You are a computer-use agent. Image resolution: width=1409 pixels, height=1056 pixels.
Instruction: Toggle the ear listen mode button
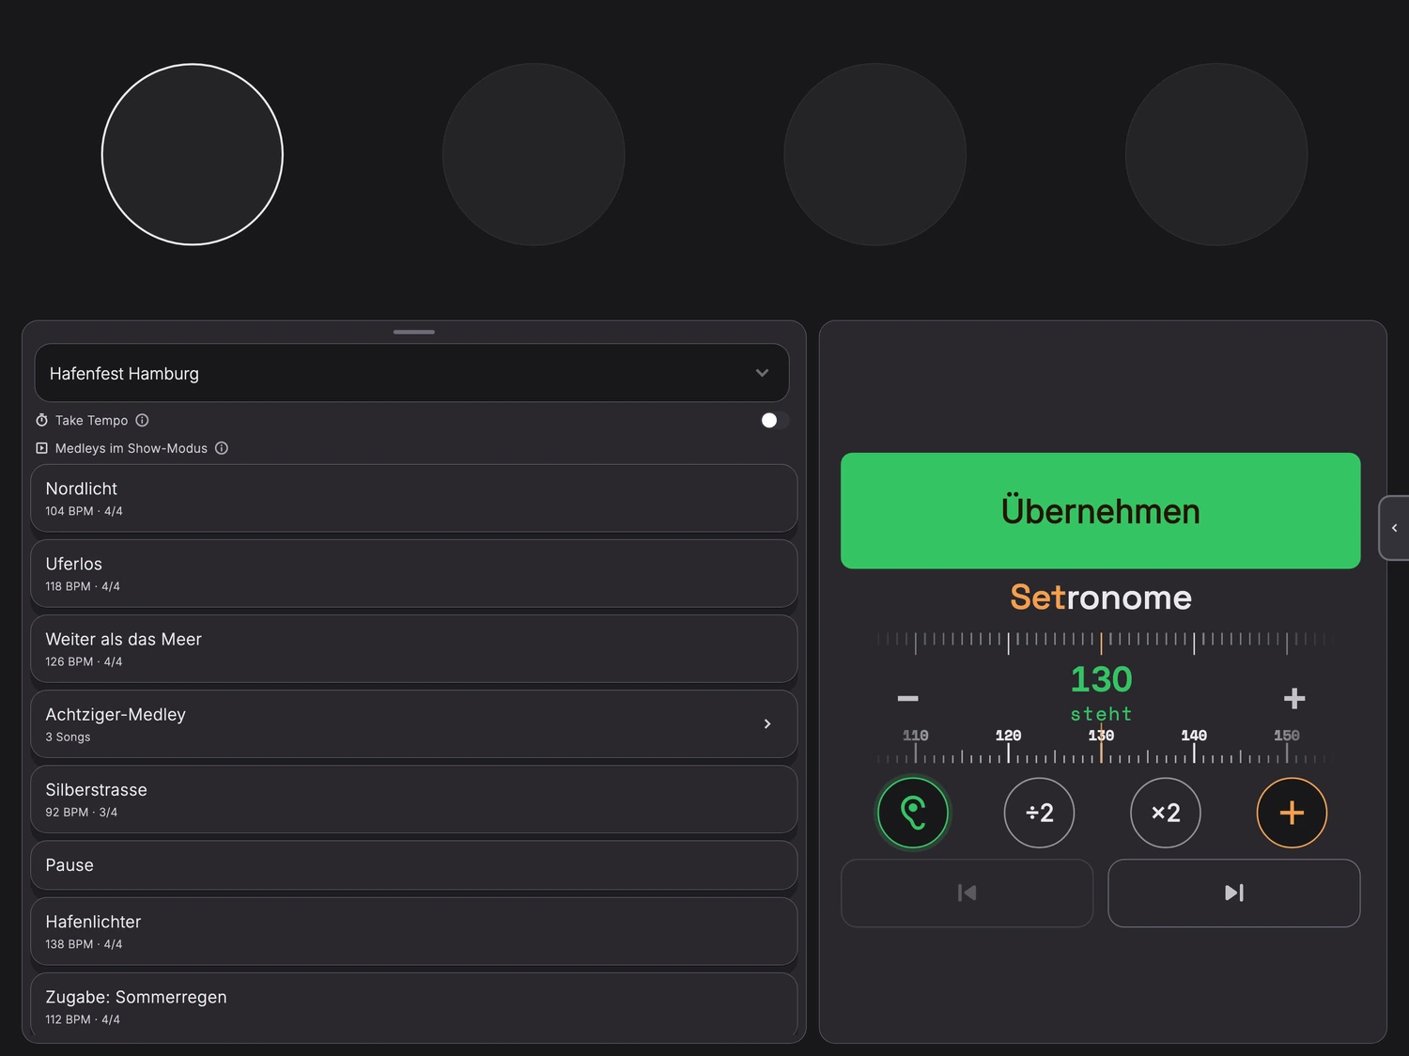coord(913,813)
